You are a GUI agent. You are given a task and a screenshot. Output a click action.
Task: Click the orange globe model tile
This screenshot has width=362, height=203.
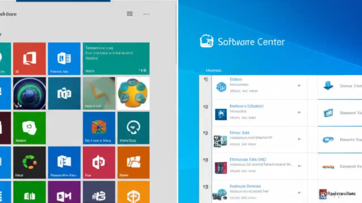(133, 93)
